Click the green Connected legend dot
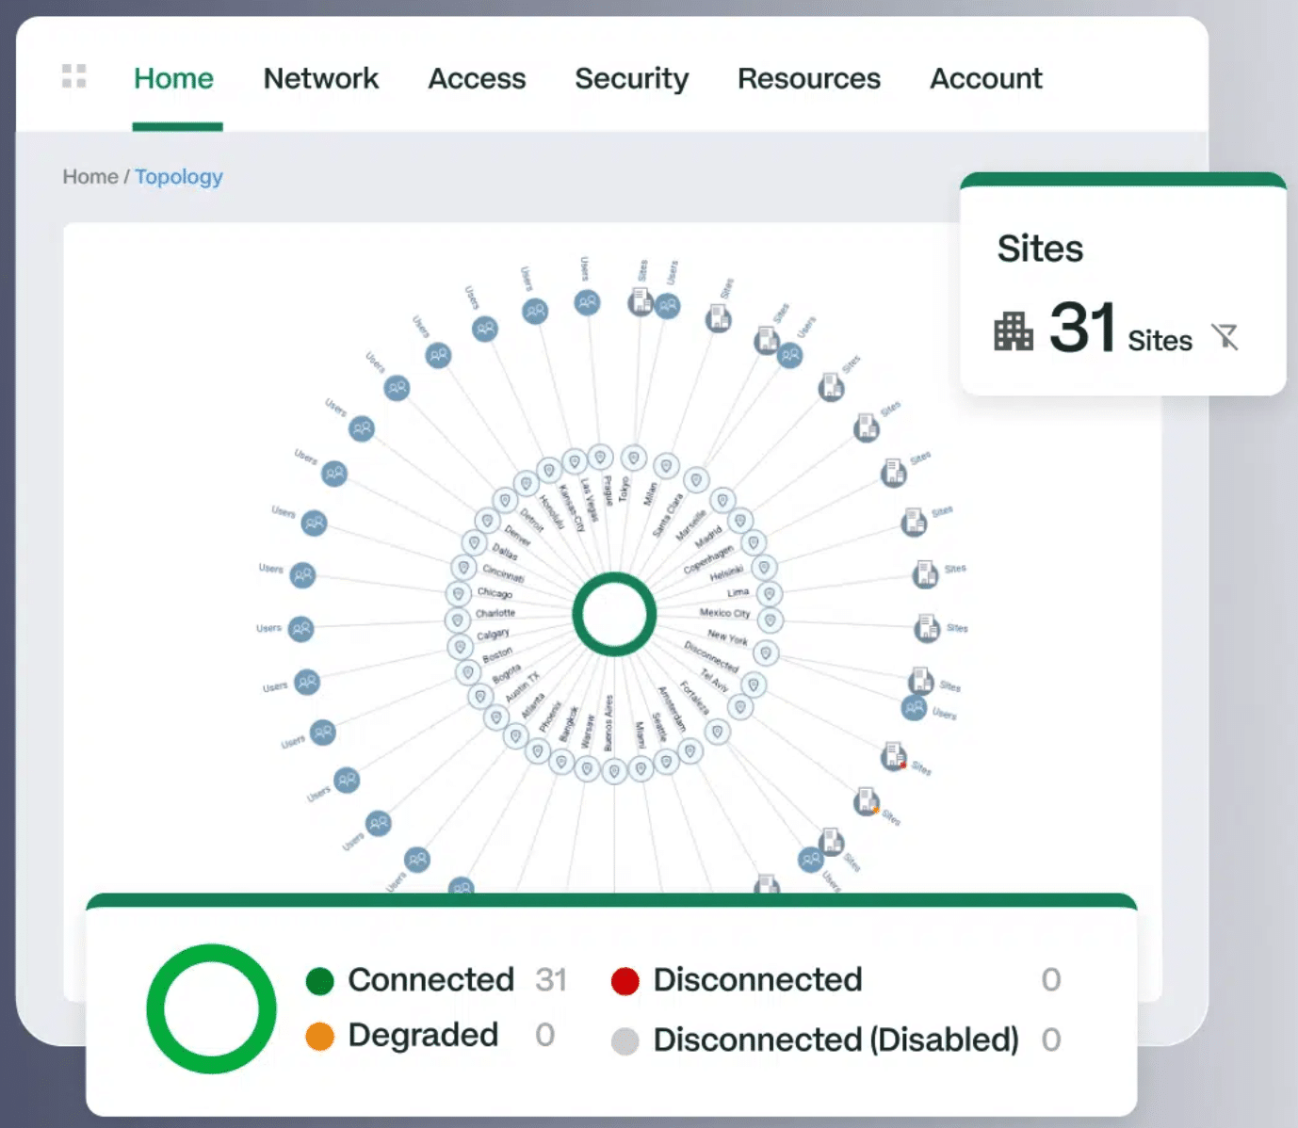Viewport: 1298px width, 1128px height. tap(320, 981)
